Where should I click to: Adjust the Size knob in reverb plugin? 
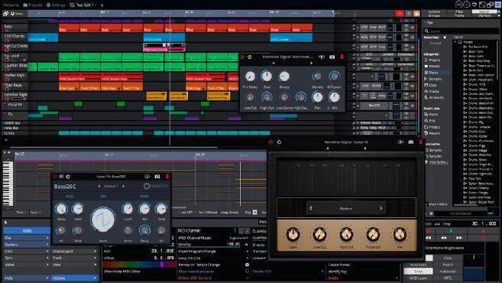(267, 76)
